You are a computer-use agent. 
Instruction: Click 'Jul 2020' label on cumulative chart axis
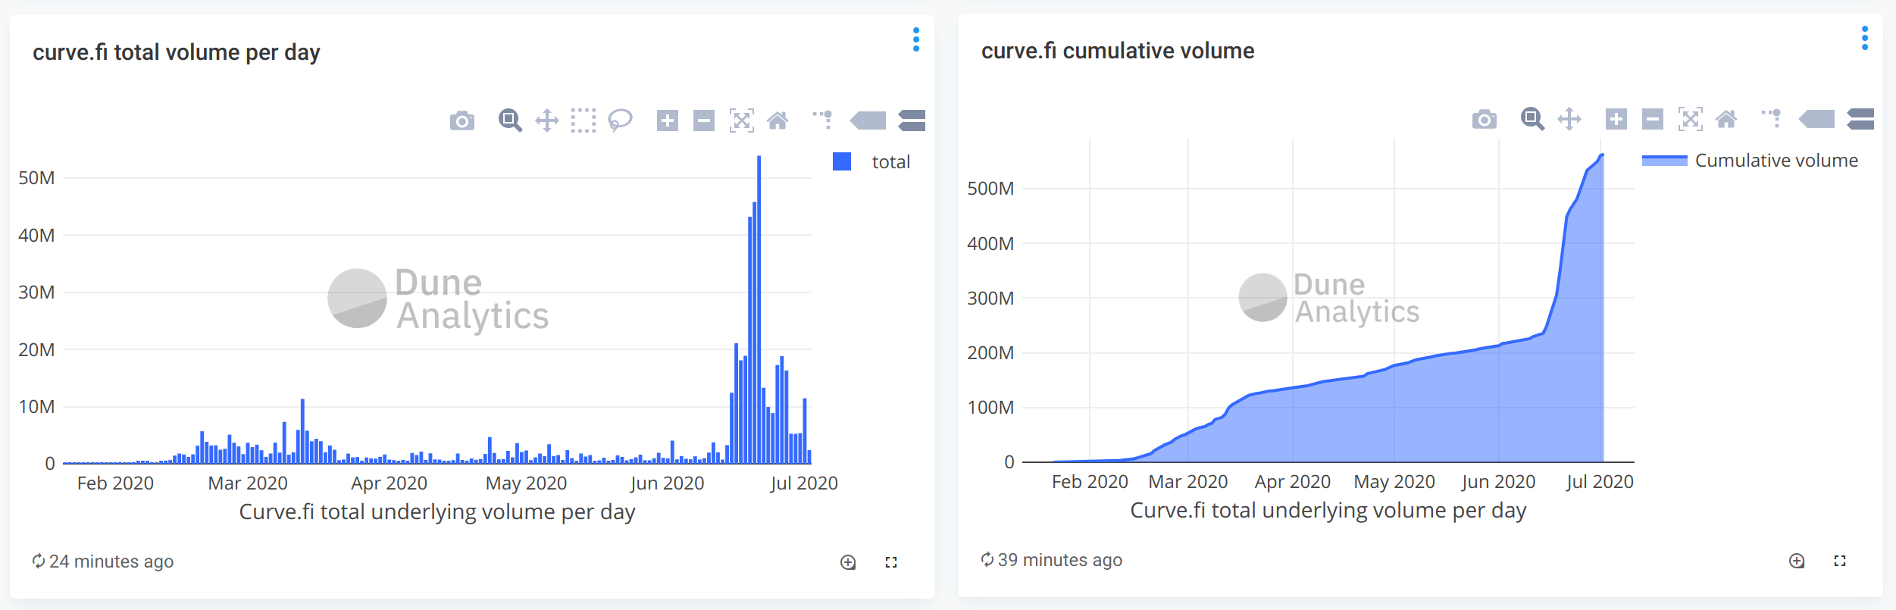tap(1600, 481)
